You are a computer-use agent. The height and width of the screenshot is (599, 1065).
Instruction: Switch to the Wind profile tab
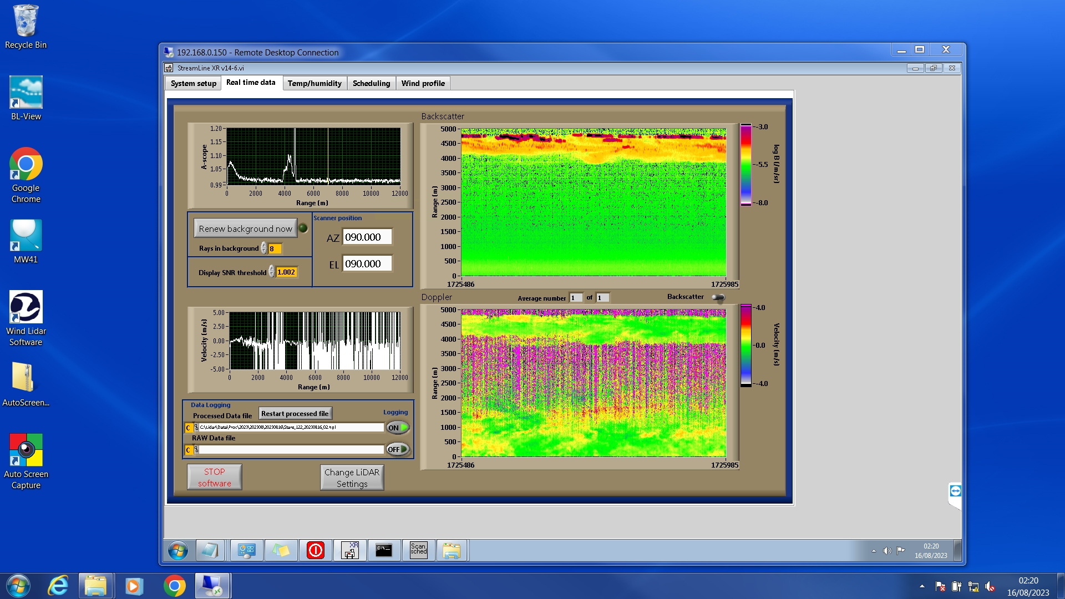(x=423, y=83)
